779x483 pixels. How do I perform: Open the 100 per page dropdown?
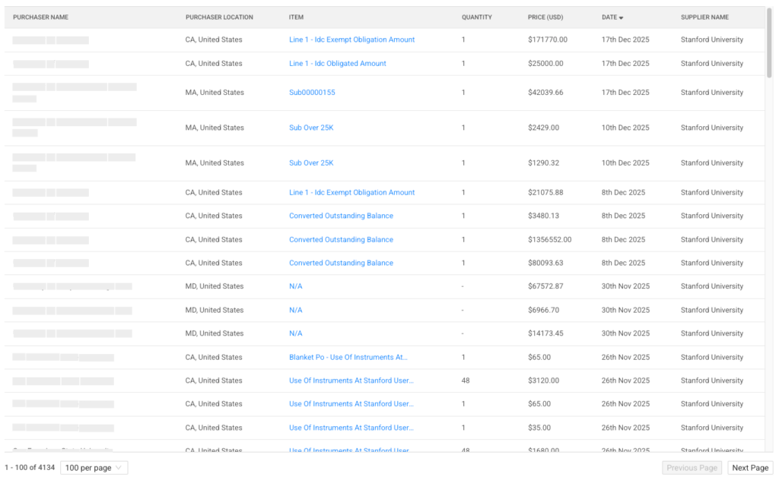tap(94, 468)
